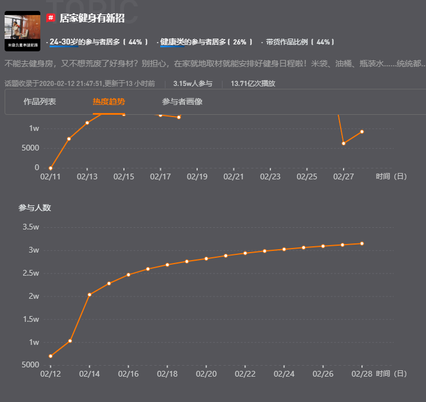Screen dimensions: 426x402
Task: Open the 参与者画像 tab
Action: point(182,102)
